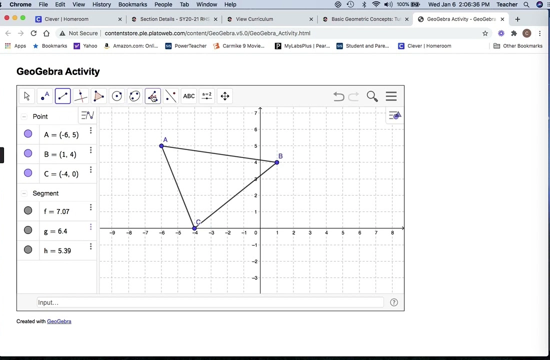Open the GeoGebra search magnifier
Image resolution: width=550 pixels, height=360 pixels.
coord(372,96)
